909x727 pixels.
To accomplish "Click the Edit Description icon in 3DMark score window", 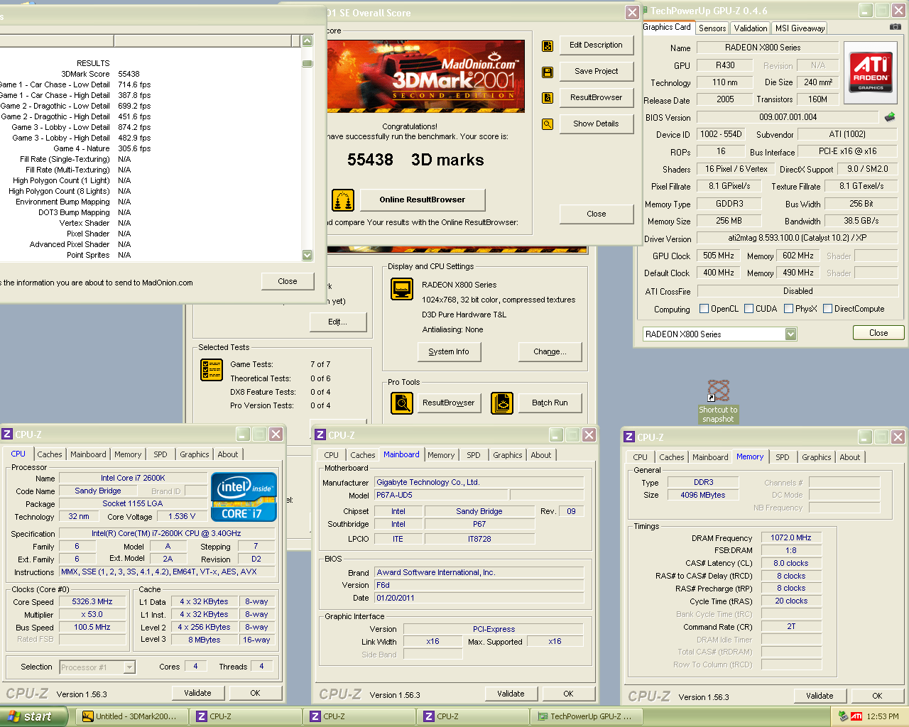I will pyautogui.click(x=548, y=45).
